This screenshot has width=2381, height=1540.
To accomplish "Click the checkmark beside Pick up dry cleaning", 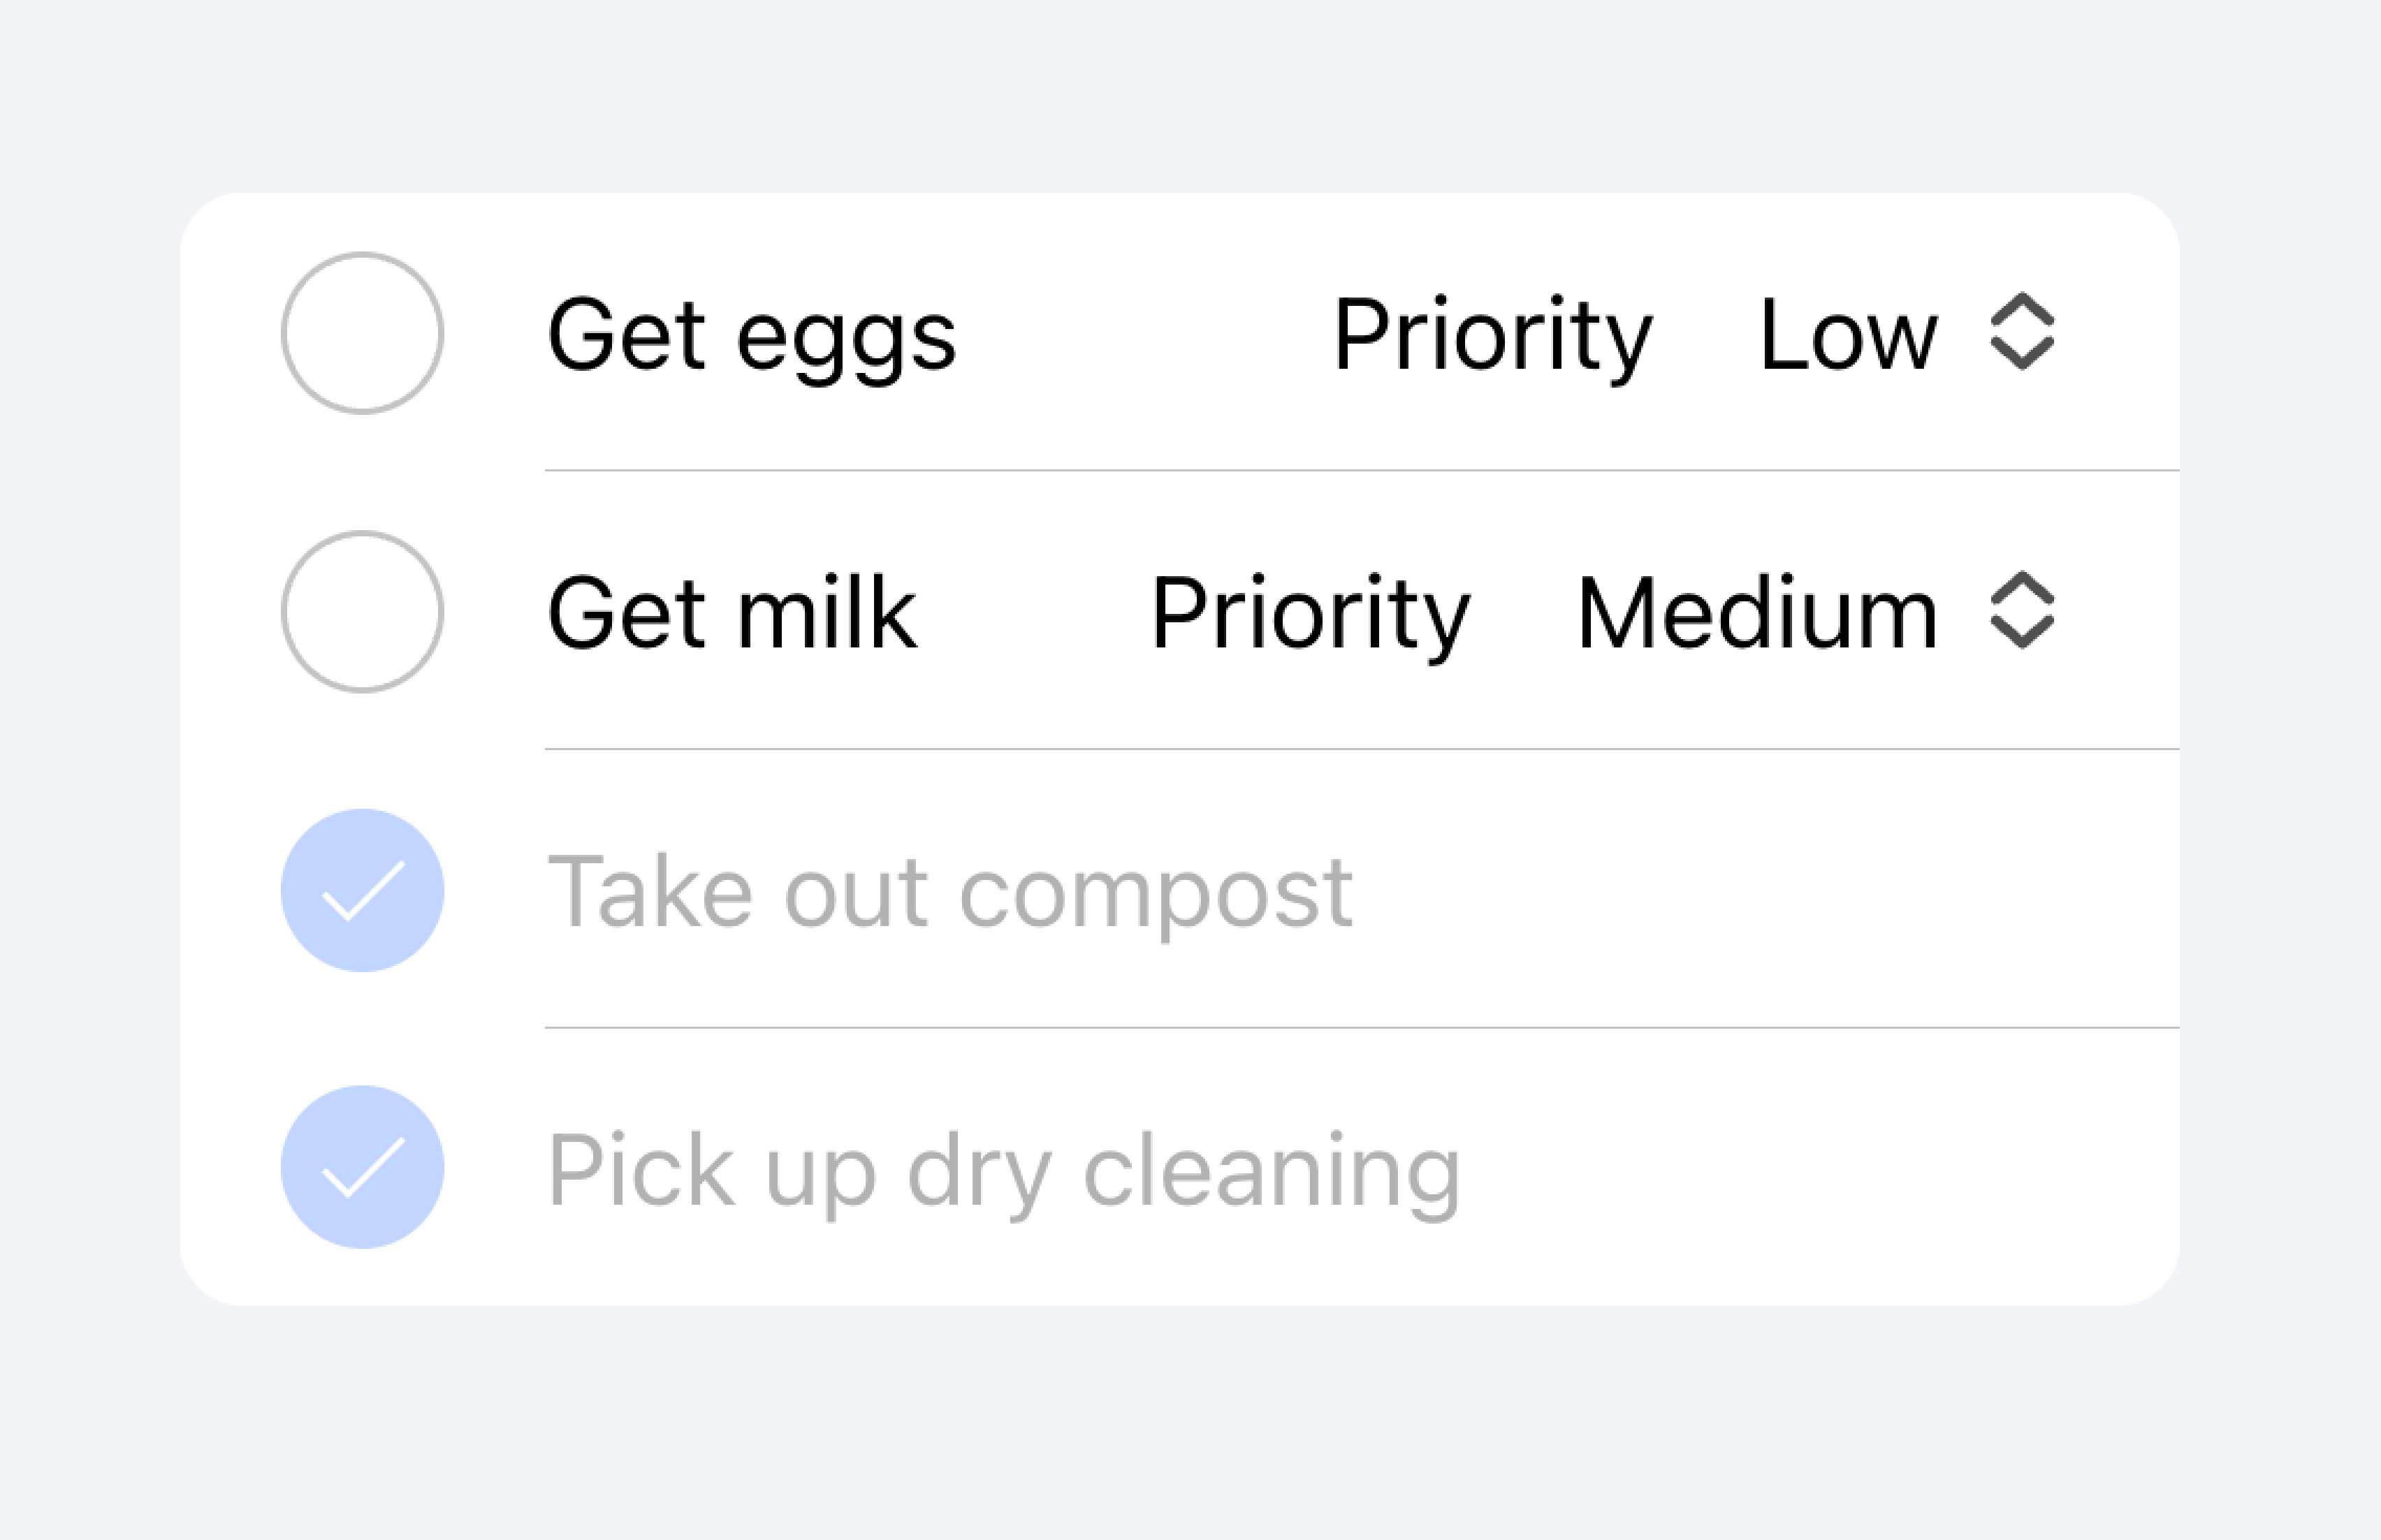I will (x=362, y=1167).
